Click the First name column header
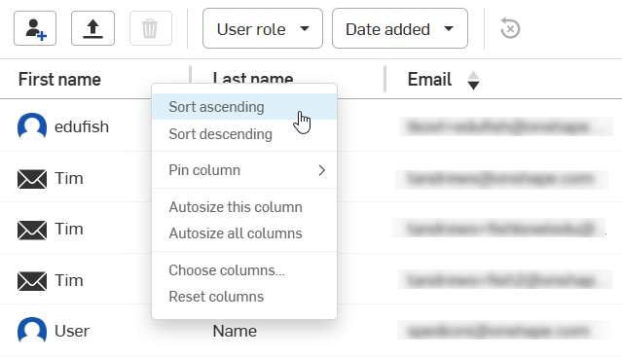Viewport: 622px width, 357px height. coord(59,80)
